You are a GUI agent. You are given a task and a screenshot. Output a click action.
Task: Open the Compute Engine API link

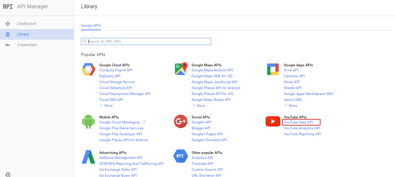pos(116,70)
